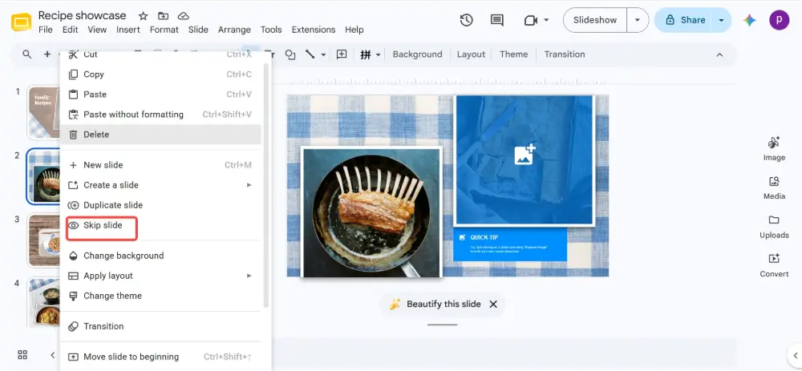Screen dimensions: 802x371
Task: Click the add comment toolbar icon
Action: tap(342, 54)
